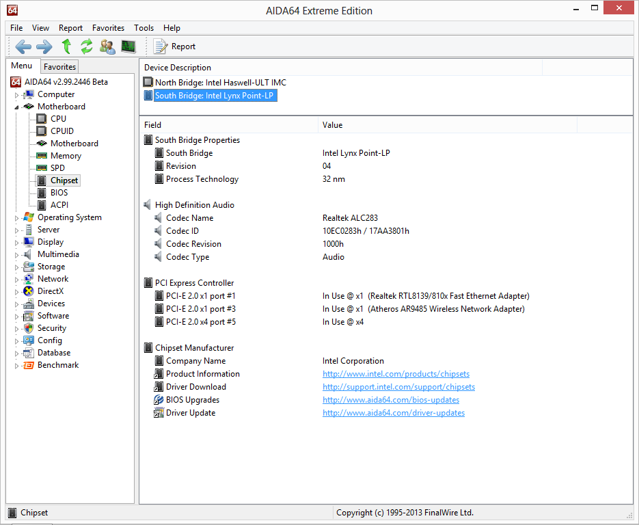Expand the Server tree node
The image size is (639, 525).
pos(16,230)
